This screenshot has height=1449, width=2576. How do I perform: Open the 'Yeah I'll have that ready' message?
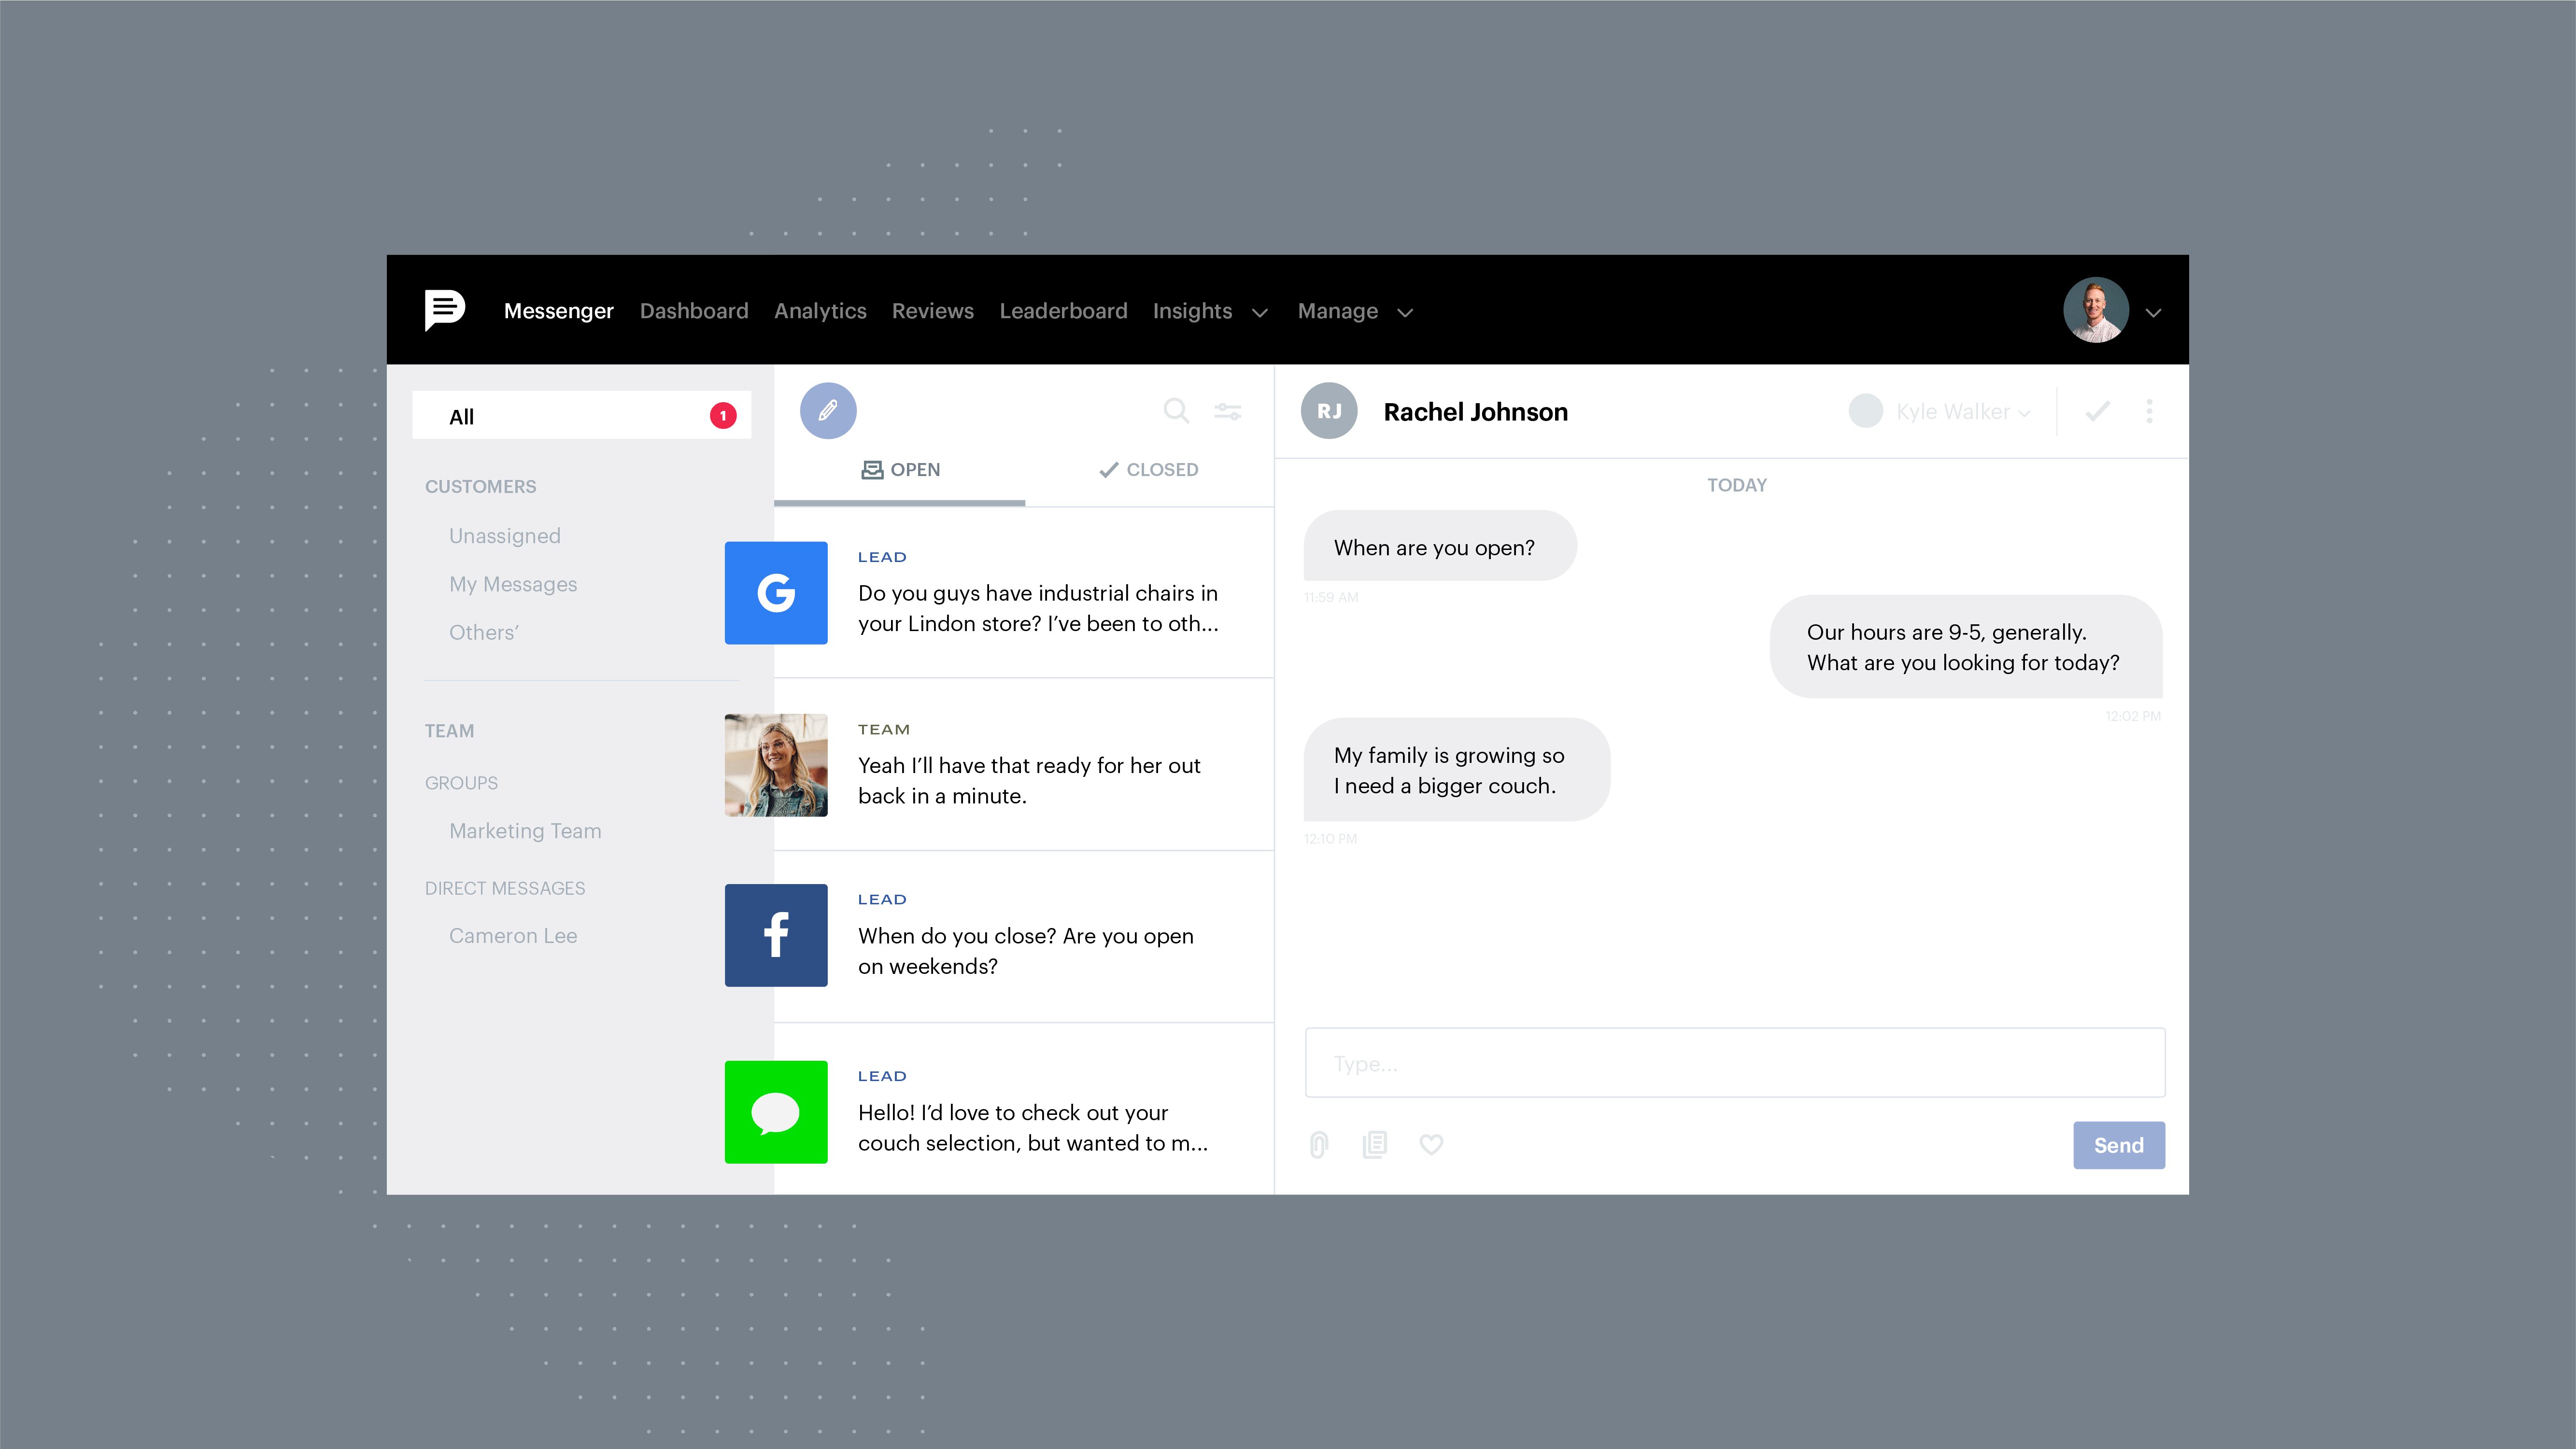(1029, 781)
